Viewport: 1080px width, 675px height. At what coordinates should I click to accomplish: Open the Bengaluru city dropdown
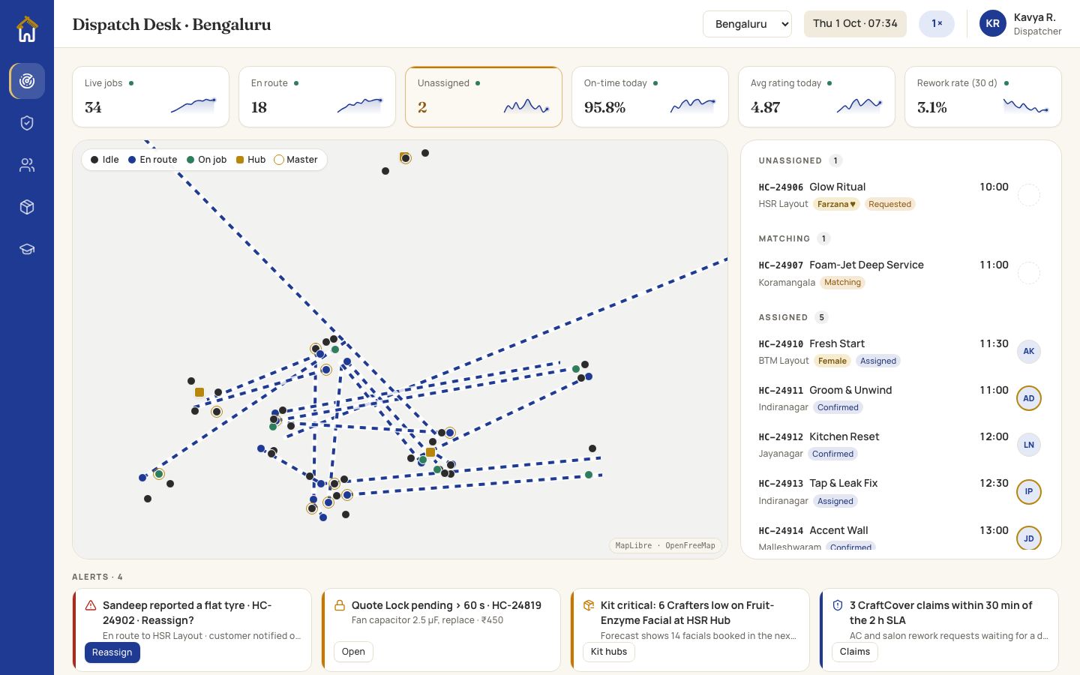point(747,23)
